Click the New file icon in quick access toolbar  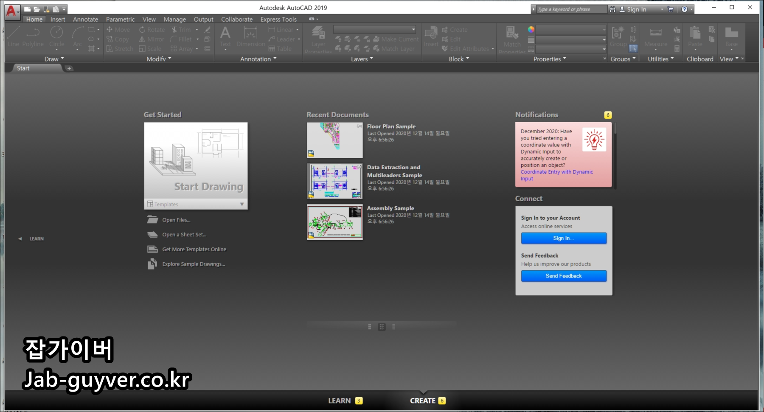[27, 9]
